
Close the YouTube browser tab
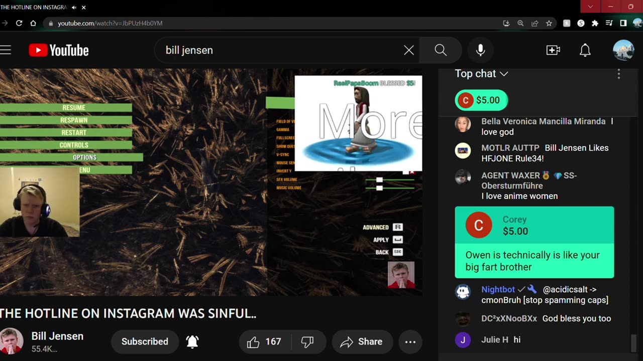[84, 8]
